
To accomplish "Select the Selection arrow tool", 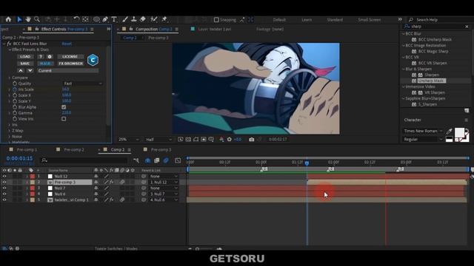I will click(x=19, y=19).
